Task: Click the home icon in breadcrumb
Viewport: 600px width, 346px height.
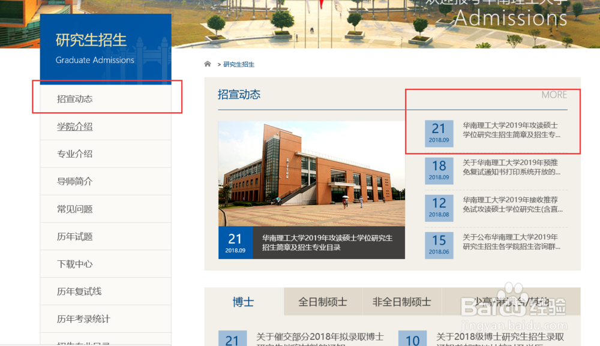Action: tap(208, 64)
